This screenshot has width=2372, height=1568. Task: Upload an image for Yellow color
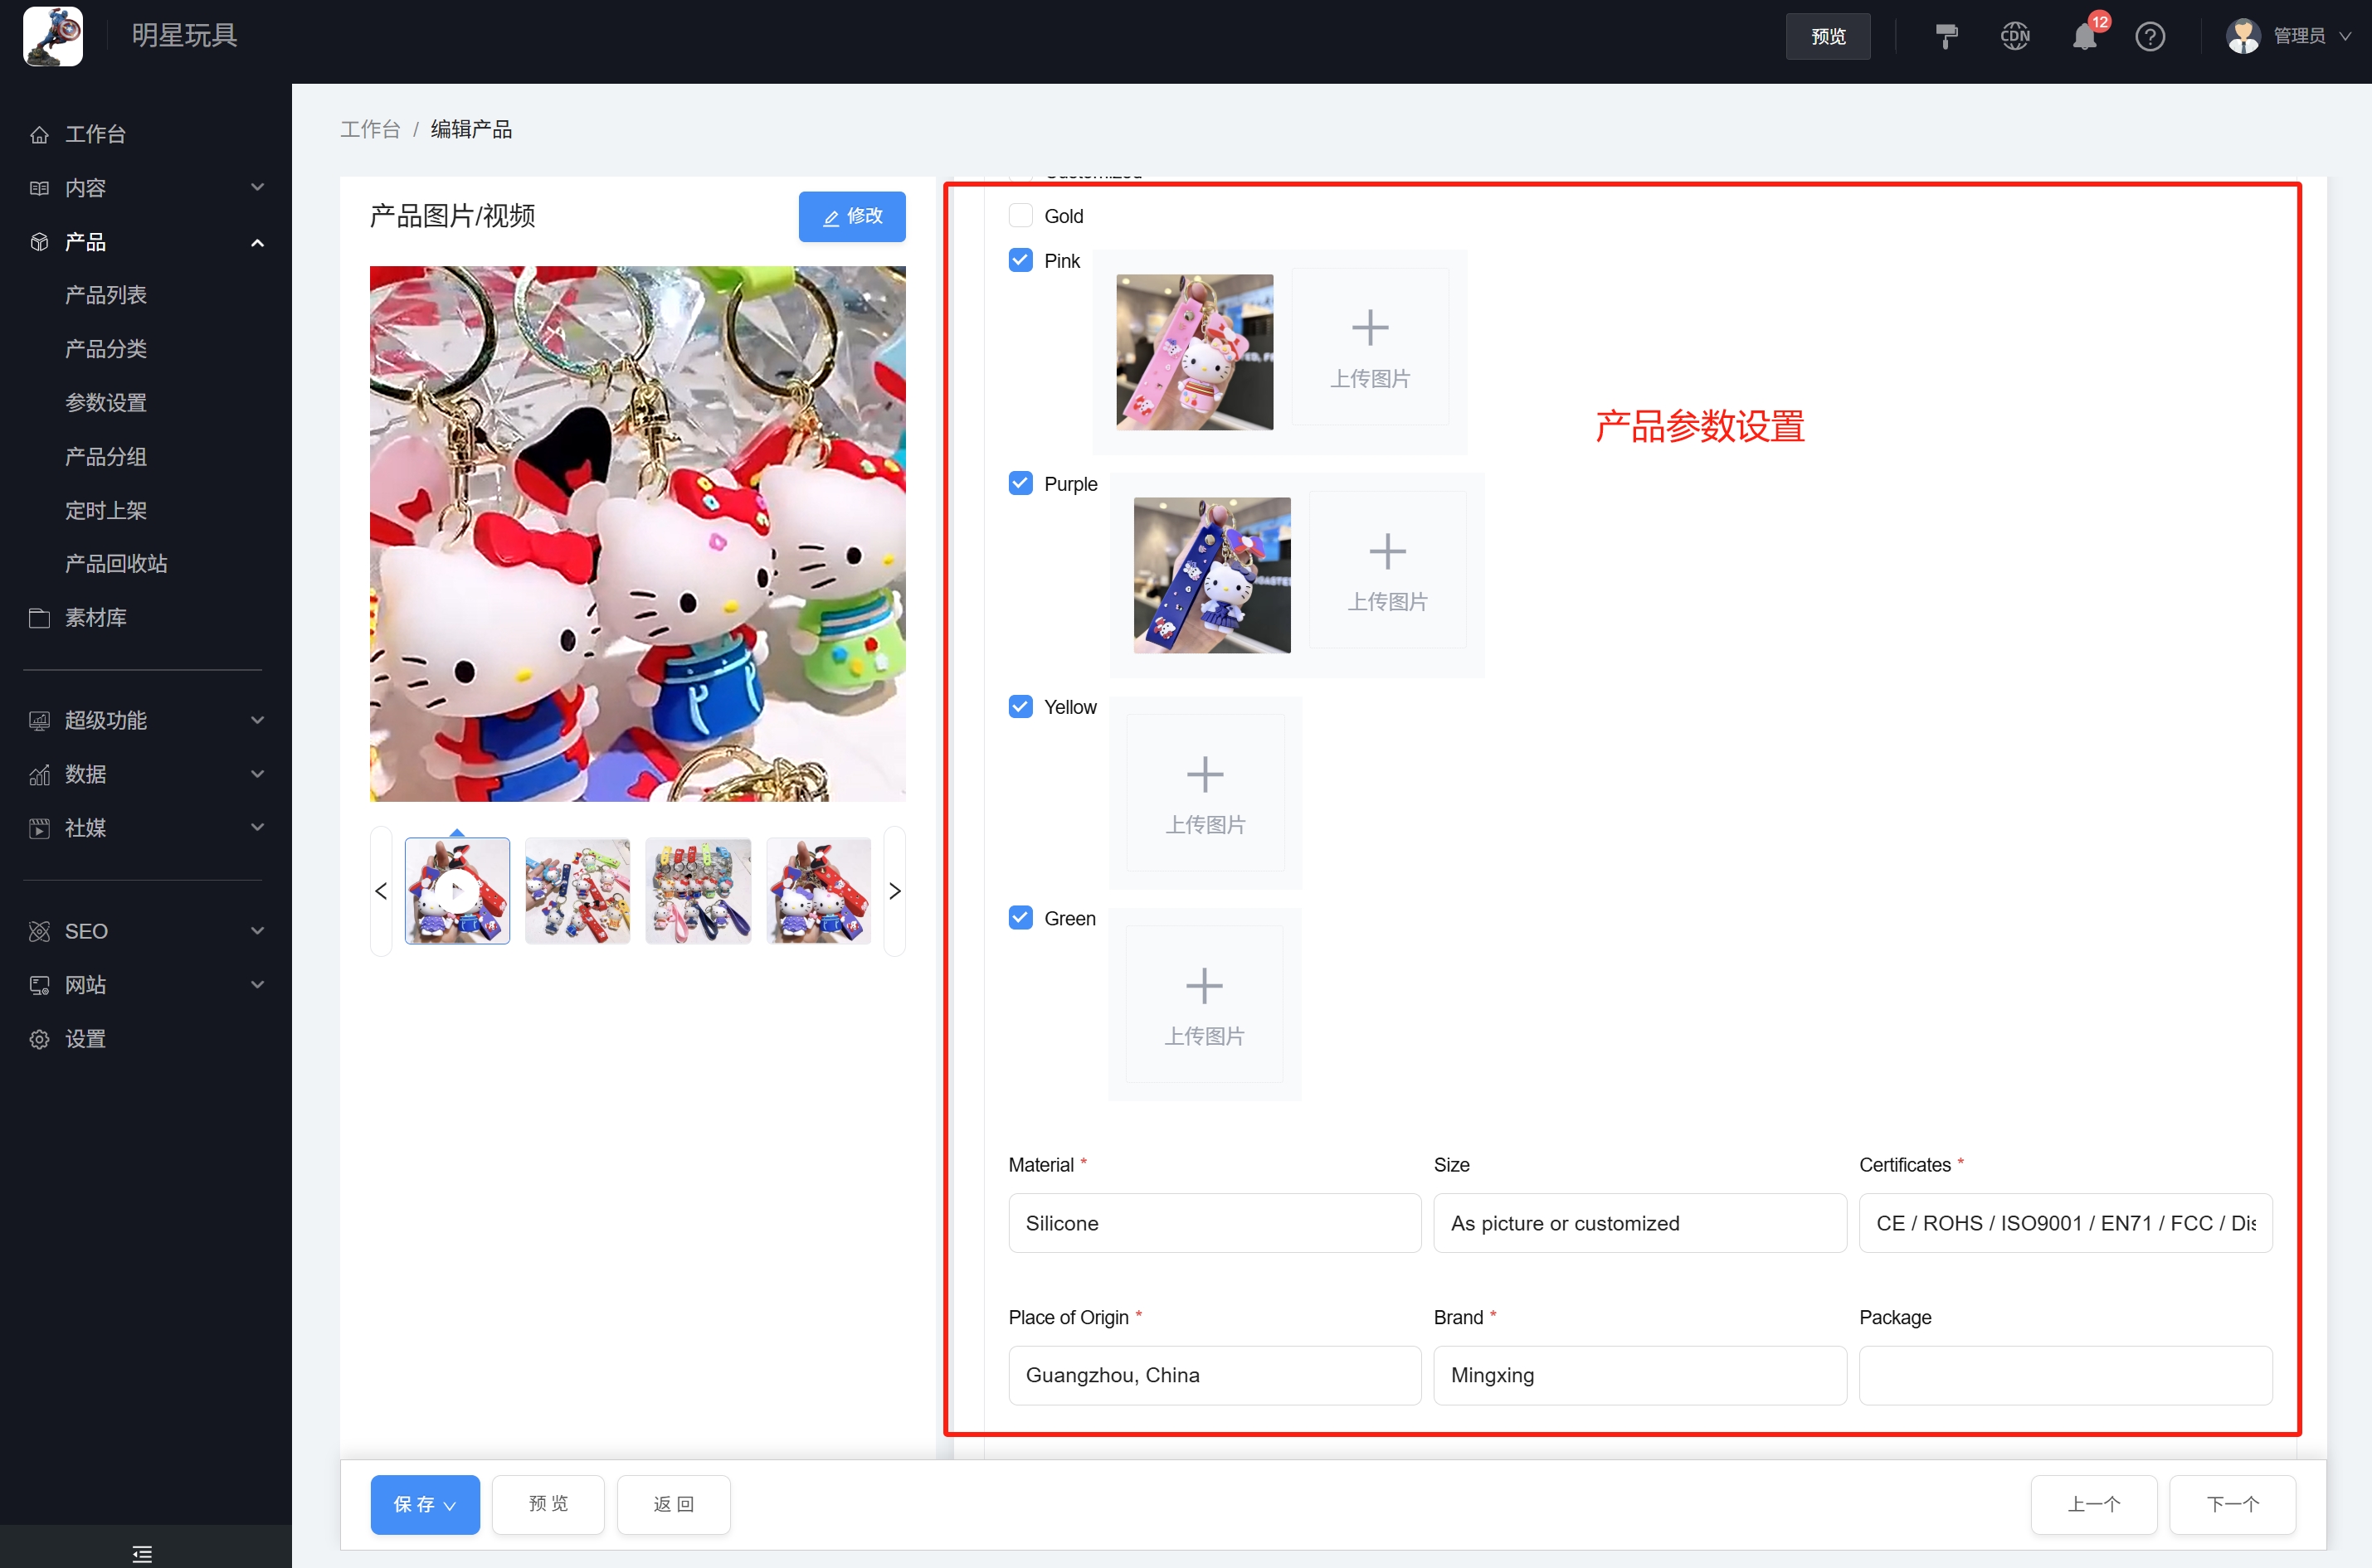[1205, 793]
